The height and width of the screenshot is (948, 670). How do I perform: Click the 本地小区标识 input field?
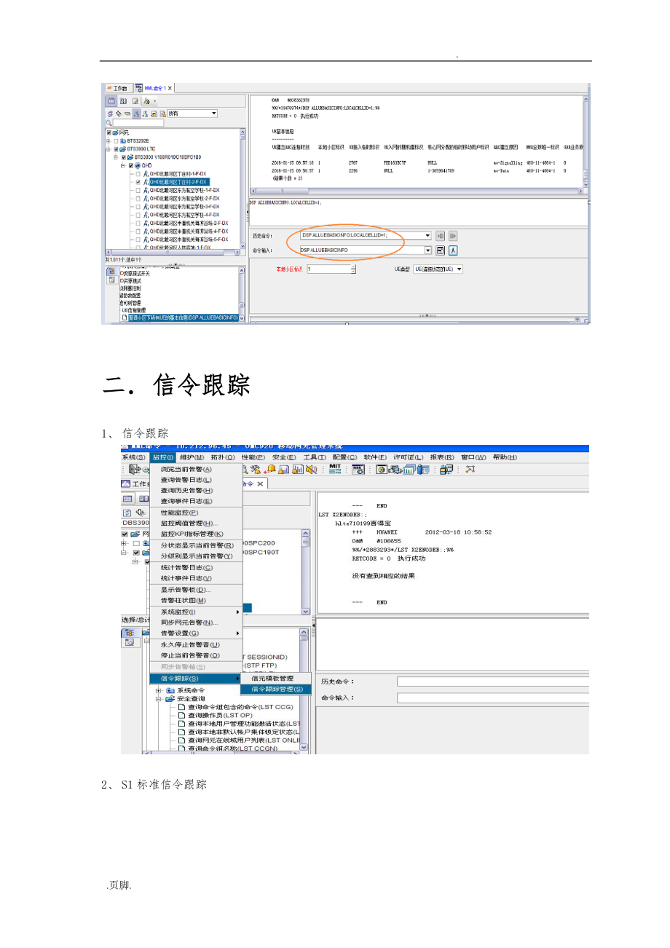[328, 269]
